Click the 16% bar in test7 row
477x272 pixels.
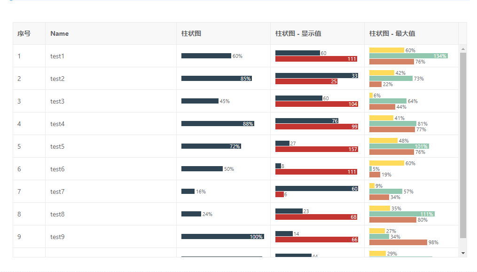[x=188, y=192]
